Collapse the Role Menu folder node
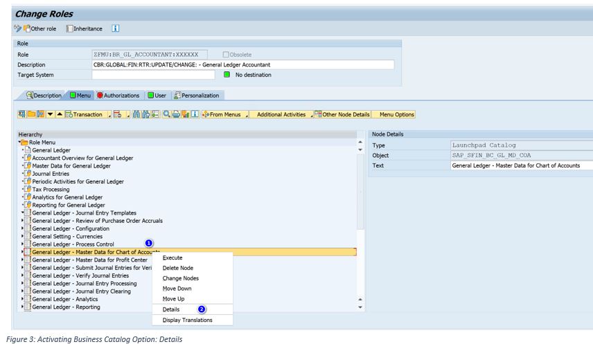This screenshot has height=351, width=593. click(x=19, y=142)
